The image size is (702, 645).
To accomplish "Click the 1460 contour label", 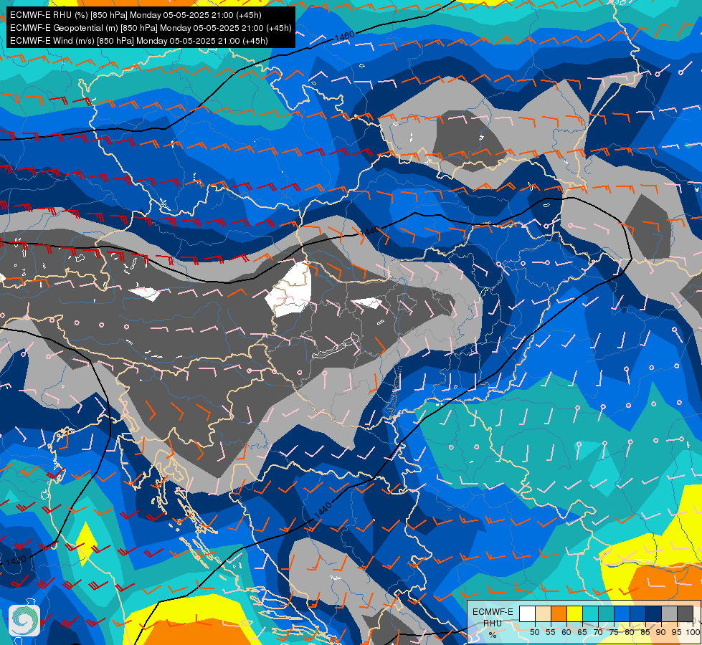I will (x=344, y=37).
